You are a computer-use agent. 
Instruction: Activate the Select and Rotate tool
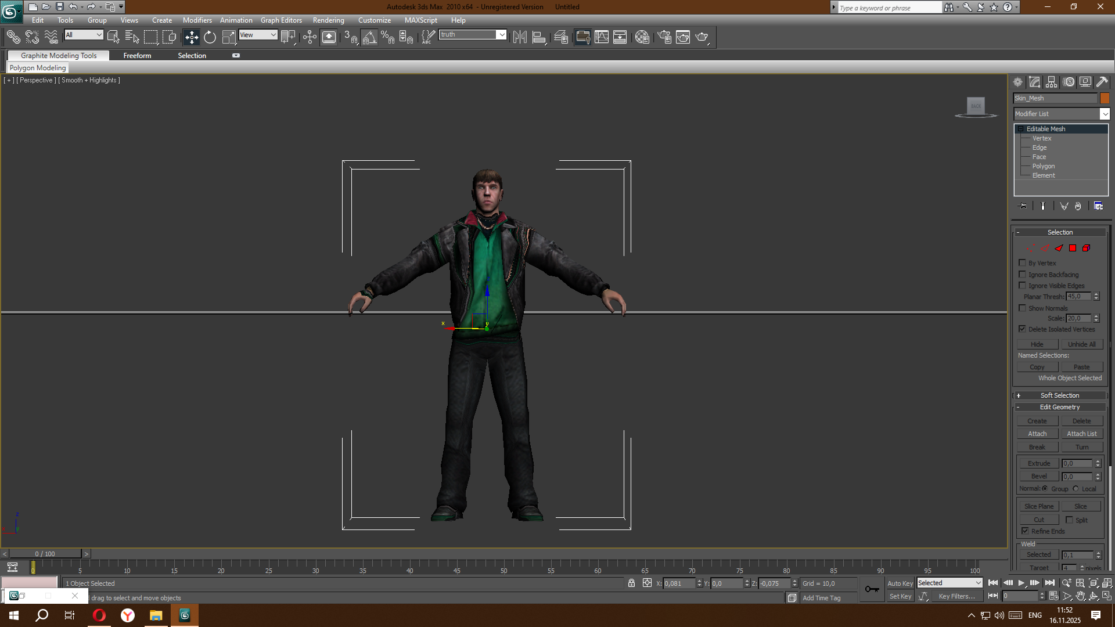click(x=210, y=37)
